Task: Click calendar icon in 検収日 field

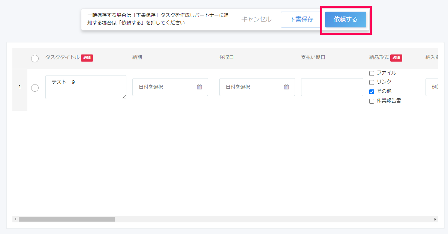Action: tap(286, 87)
